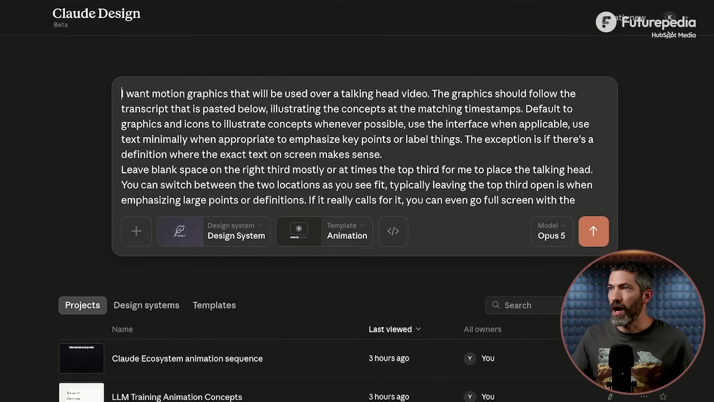Rename LLM Training project with pencil icon
714x402 pixels.
(610, 397)
